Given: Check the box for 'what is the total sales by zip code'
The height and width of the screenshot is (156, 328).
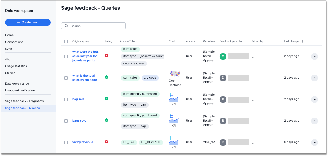Looking at the screenshot, I should pos(66,78).
